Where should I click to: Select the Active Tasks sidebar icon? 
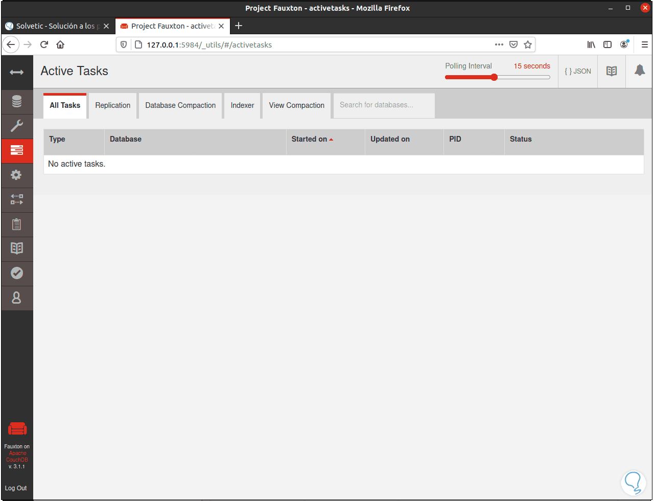17,151
